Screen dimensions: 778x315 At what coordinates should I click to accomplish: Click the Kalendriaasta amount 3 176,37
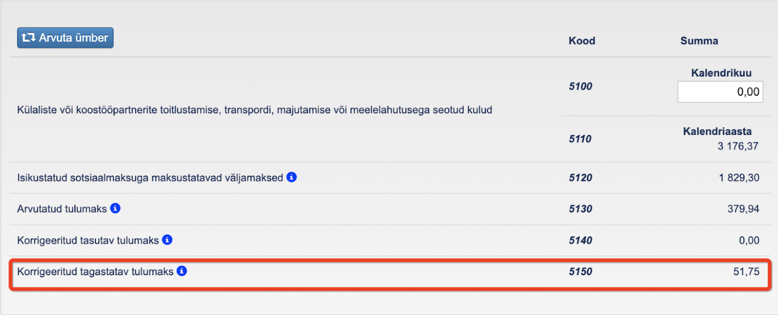(x=738, y=146)
